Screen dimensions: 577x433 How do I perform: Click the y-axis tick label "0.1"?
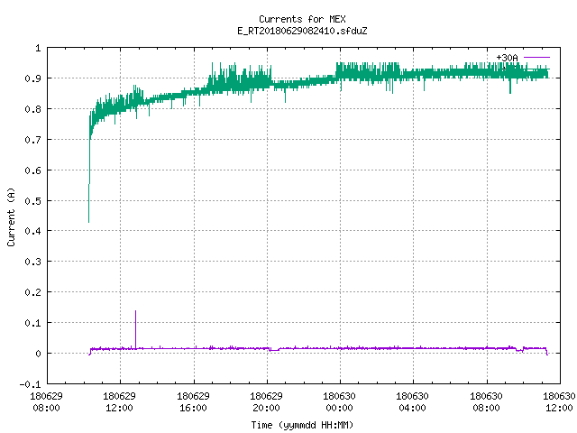coord(32,323)
